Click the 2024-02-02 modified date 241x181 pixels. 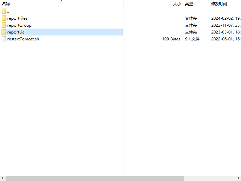coord(226,18)
